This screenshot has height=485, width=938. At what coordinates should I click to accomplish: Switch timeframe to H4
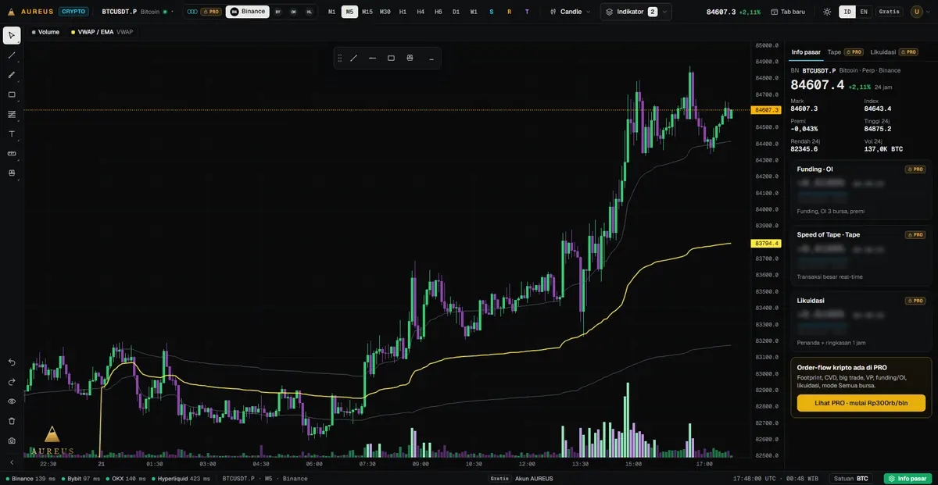point(421,12)
